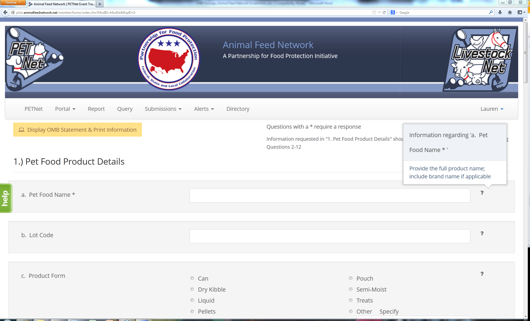Expand the Portal dropdown menu

click(x=65, y=109)
